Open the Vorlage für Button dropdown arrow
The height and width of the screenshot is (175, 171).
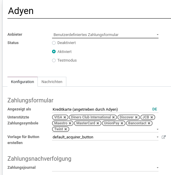pyautogui.click(x=158, y=137)
